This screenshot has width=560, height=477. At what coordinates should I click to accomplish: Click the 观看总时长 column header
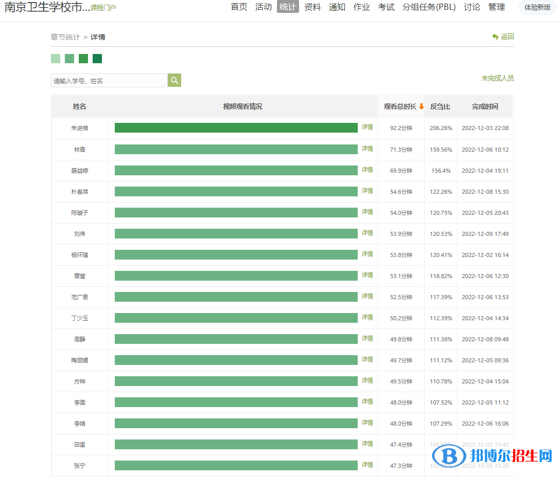point(400,106)
